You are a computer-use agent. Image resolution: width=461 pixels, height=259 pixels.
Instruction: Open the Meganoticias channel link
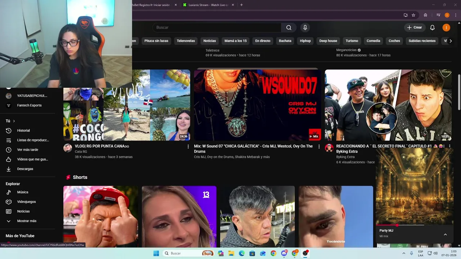[x=346, y=50]
